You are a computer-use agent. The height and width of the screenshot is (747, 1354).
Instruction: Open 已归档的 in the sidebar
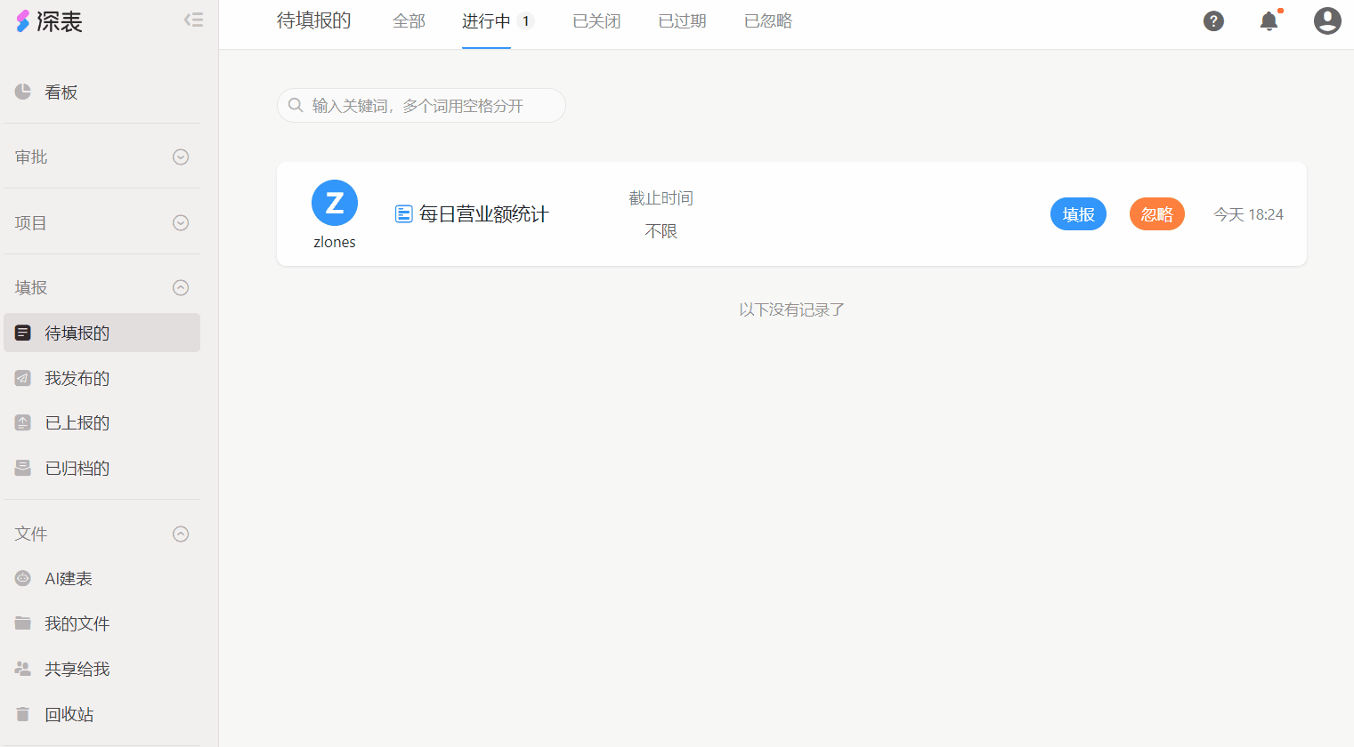[77, 468]
